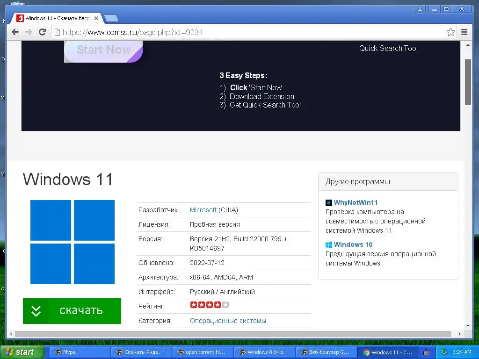Viewport: 479px width, 359px height.
Task: Click the 3:24 AM taskbar clock
Action: click(x=462, y=352)
